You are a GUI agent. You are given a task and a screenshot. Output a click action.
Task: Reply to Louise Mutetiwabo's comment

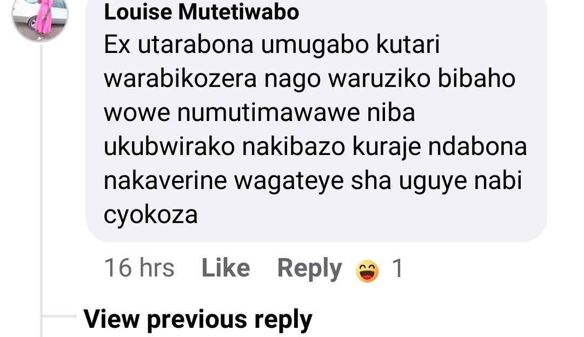[309, 269]
